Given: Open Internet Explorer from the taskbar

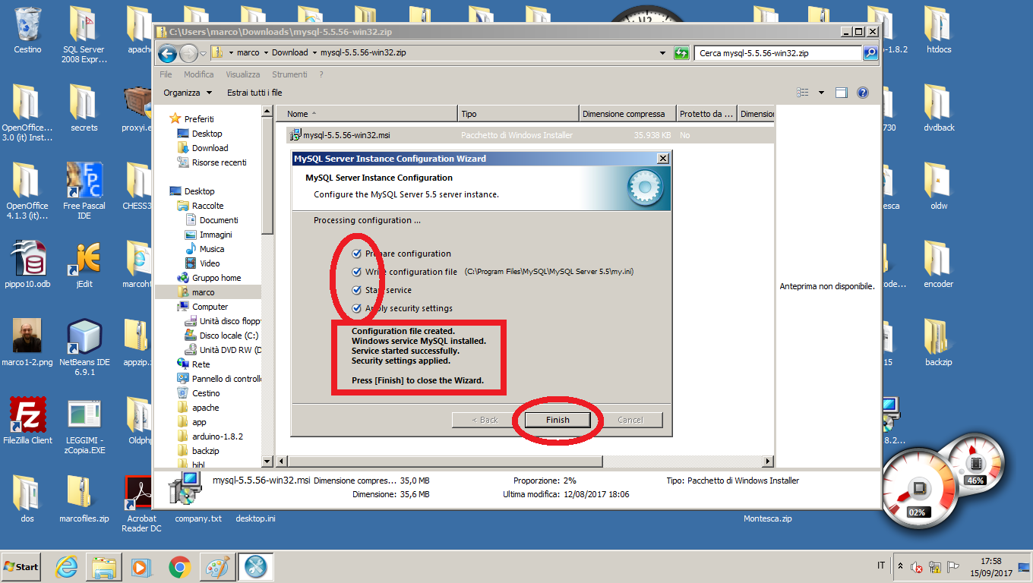Looking at the screenshot, I should [x=67, y=566].
